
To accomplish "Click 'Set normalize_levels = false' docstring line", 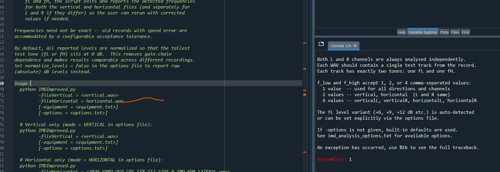I will point(97,66).
